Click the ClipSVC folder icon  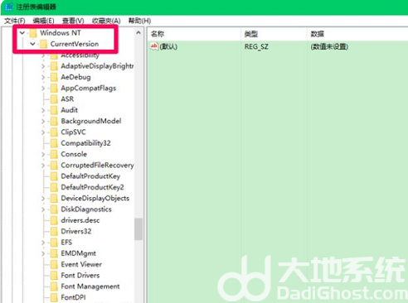click(54, 132)
